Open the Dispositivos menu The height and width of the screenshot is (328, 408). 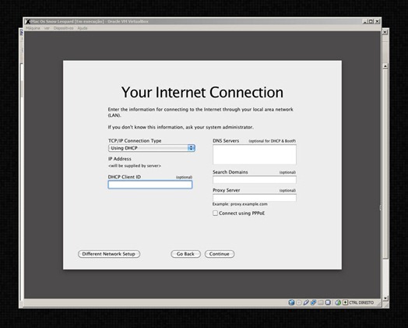tap(64, 28)
